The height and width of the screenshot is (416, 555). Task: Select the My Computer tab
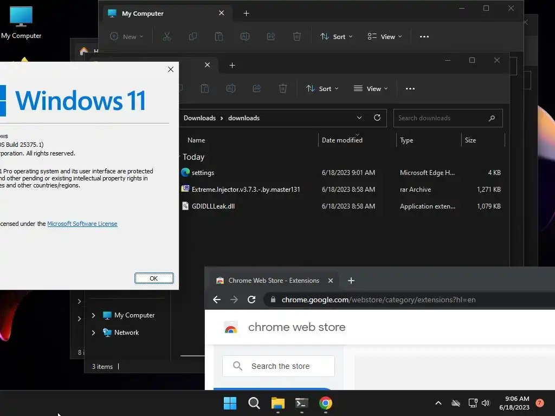pos(167,14)
